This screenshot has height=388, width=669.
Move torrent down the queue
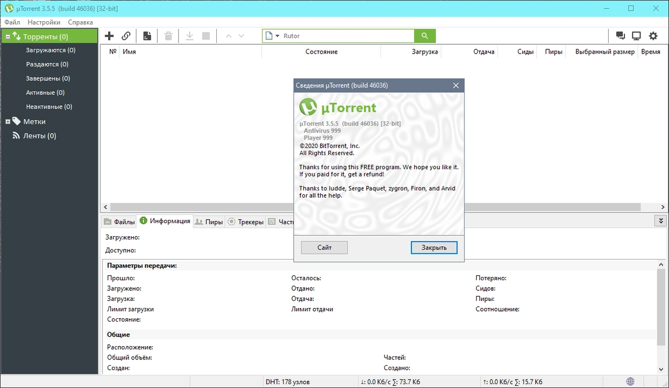pos(241,36)
